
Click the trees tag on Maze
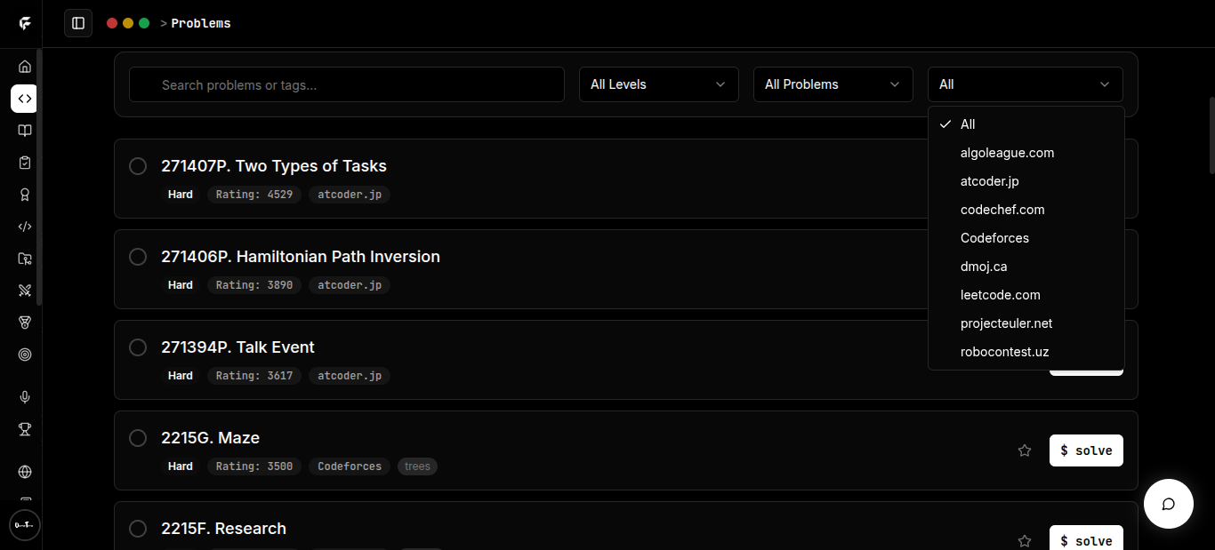pyautogui.click(x=417, y=466)
